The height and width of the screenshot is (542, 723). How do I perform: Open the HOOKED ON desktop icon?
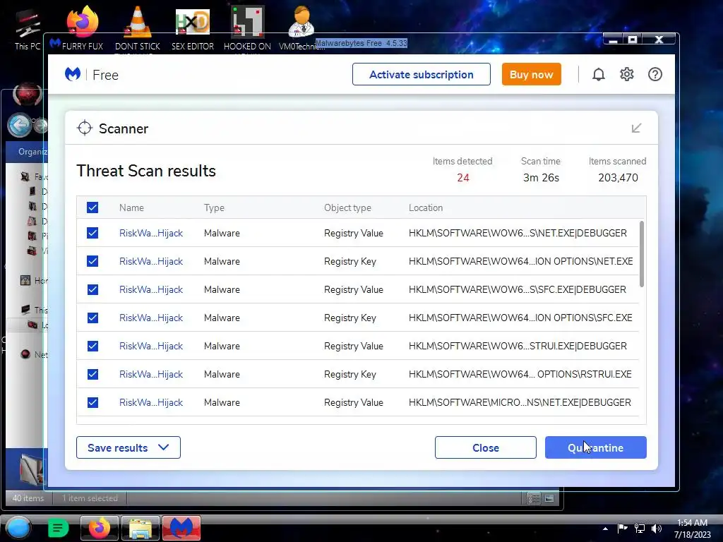(247, 28)
